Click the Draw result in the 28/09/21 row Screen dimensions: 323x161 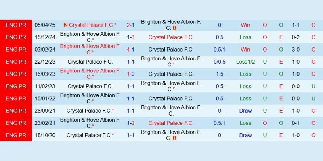click(245, 111)
